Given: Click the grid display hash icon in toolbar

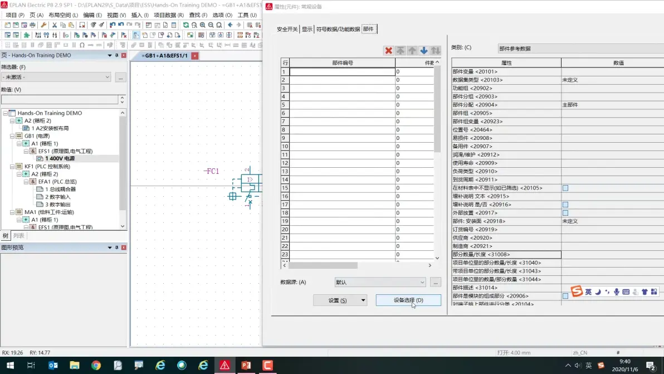Looking at the screenshot, I should coord(250,25).
